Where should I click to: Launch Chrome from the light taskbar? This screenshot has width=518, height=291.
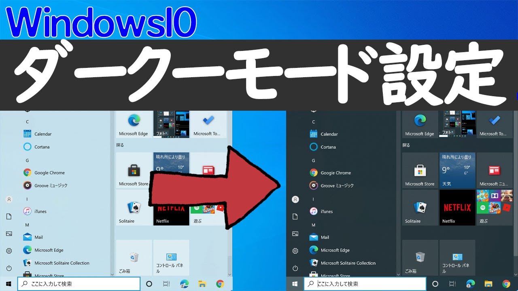(220, 284)
